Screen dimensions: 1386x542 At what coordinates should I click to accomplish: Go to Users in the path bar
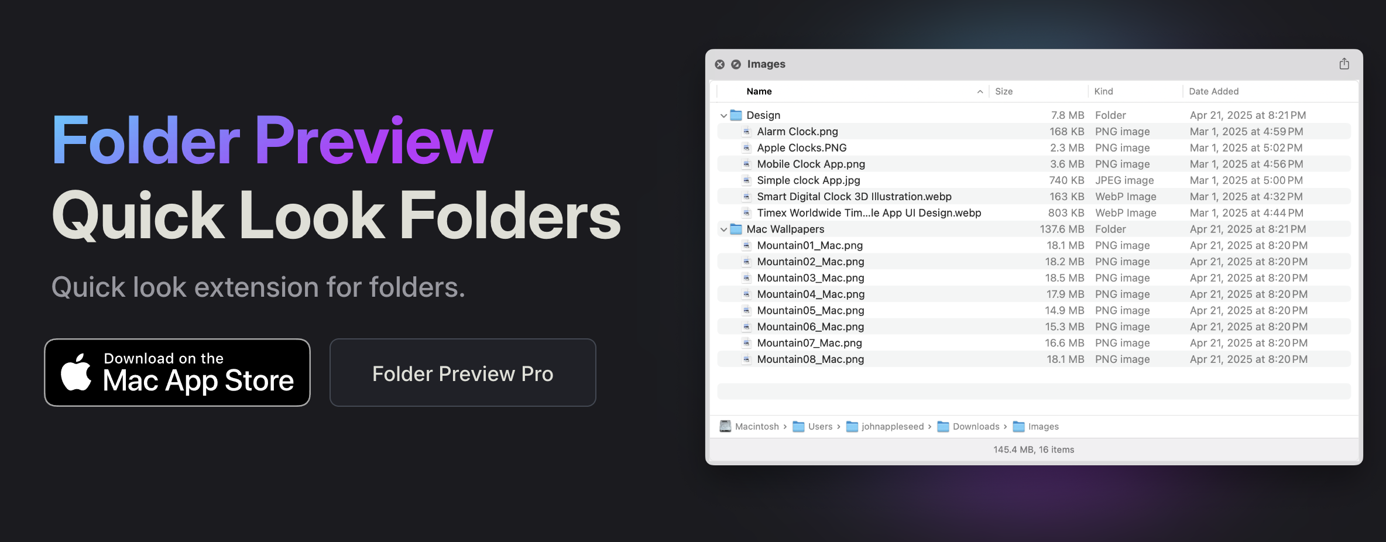820,427
